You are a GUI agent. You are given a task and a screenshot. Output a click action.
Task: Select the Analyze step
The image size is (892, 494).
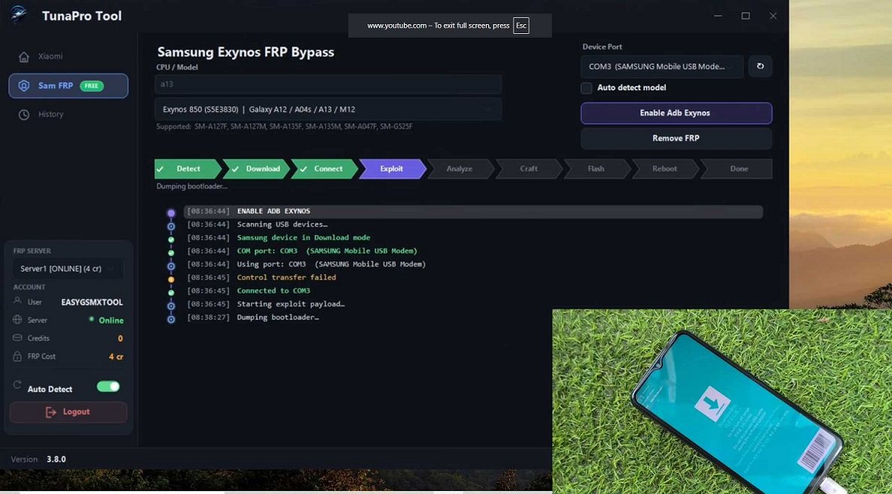(x=460, y=169)
